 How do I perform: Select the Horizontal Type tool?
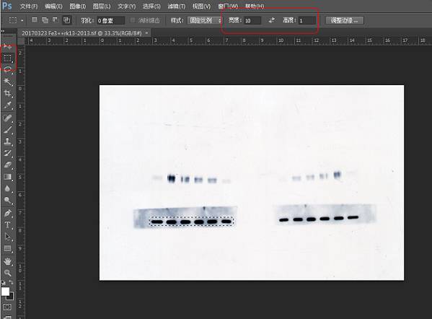click(7, 225)
